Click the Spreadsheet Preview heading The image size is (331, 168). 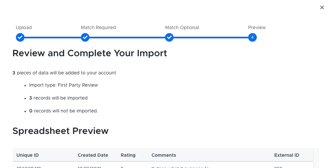pyautogui.click(x=60, y=131)
